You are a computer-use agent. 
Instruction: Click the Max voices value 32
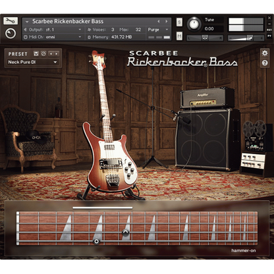pos(138,30)
